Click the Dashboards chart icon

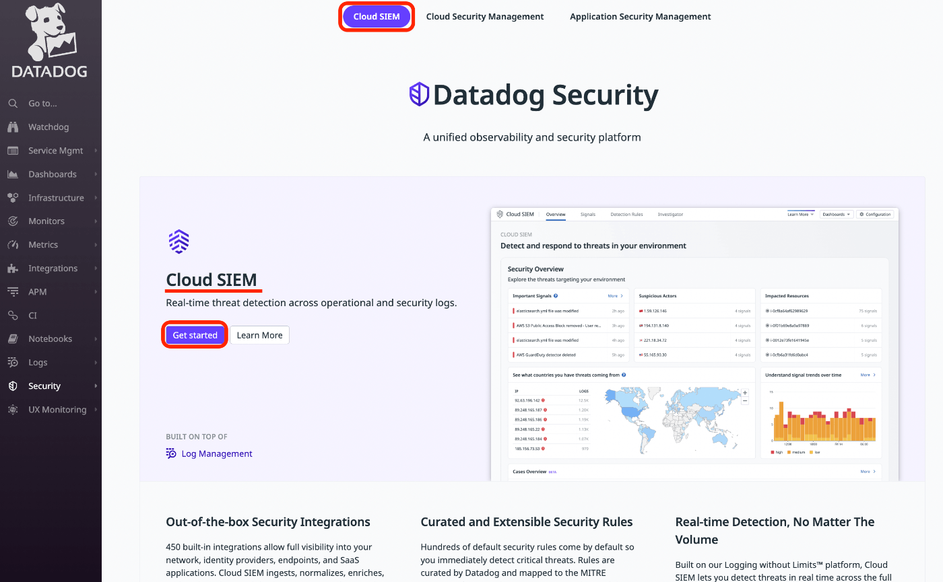click(x=13, y=174)
